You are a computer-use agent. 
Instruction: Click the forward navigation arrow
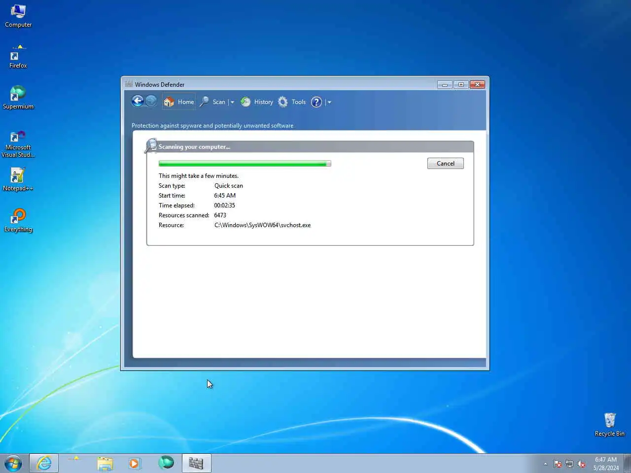coord(151,101)
